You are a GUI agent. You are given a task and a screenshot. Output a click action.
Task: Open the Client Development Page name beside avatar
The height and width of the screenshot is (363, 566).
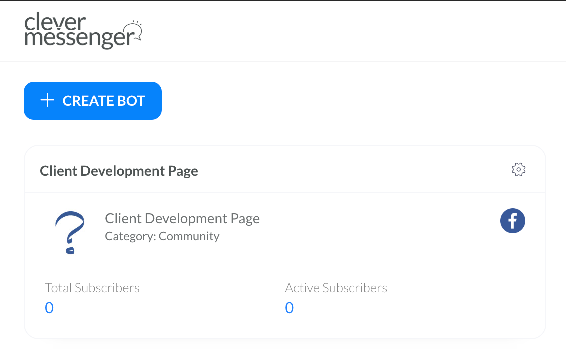coord(182,219)
